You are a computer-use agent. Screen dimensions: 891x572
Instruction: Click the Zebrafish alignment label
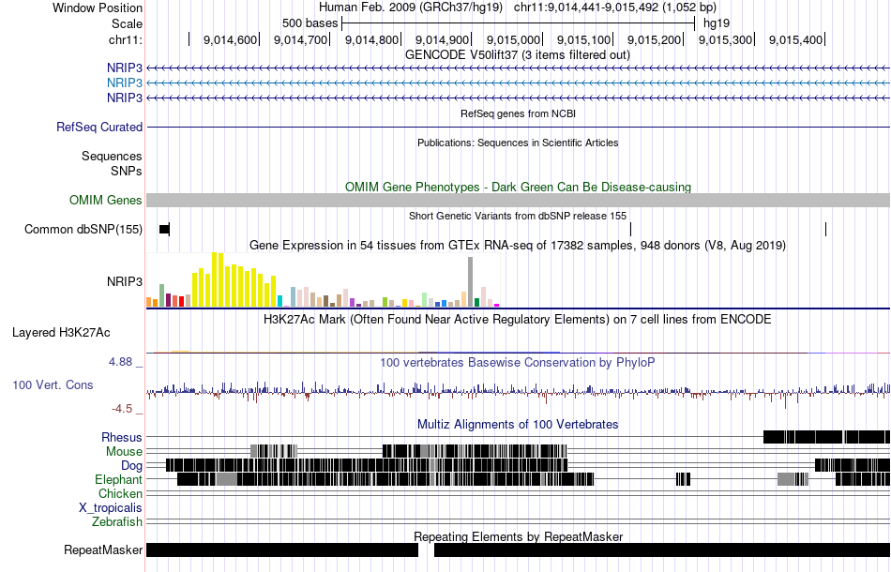[117, 521]
